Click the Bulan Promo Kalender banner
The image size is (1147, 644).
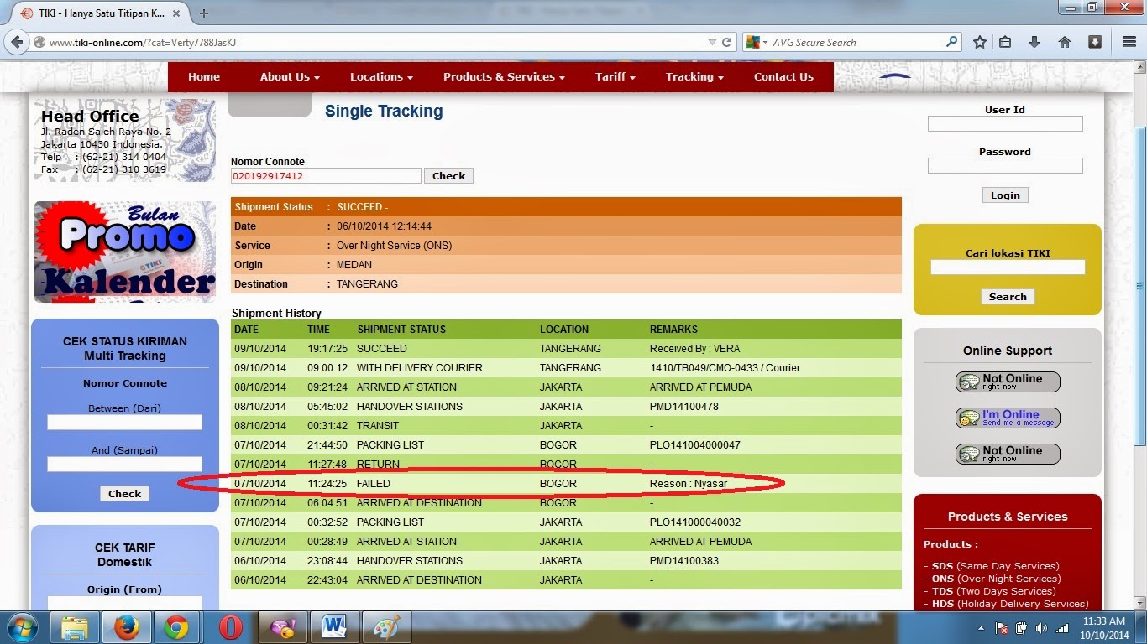tap(124, 251)
